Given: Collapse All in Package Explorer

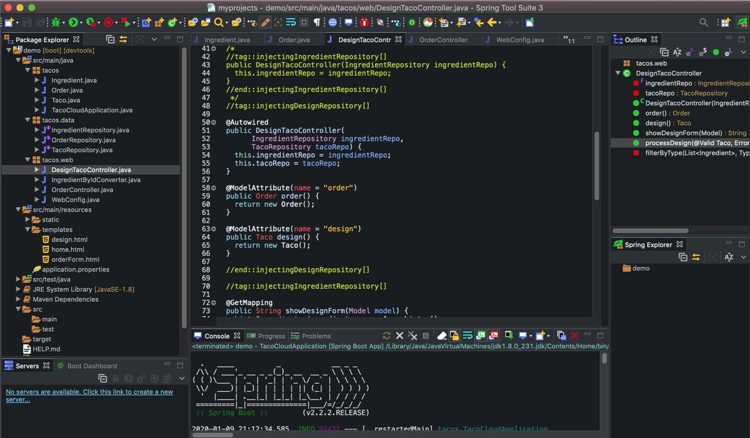Looking at the screenshot, I should point(111,39).
